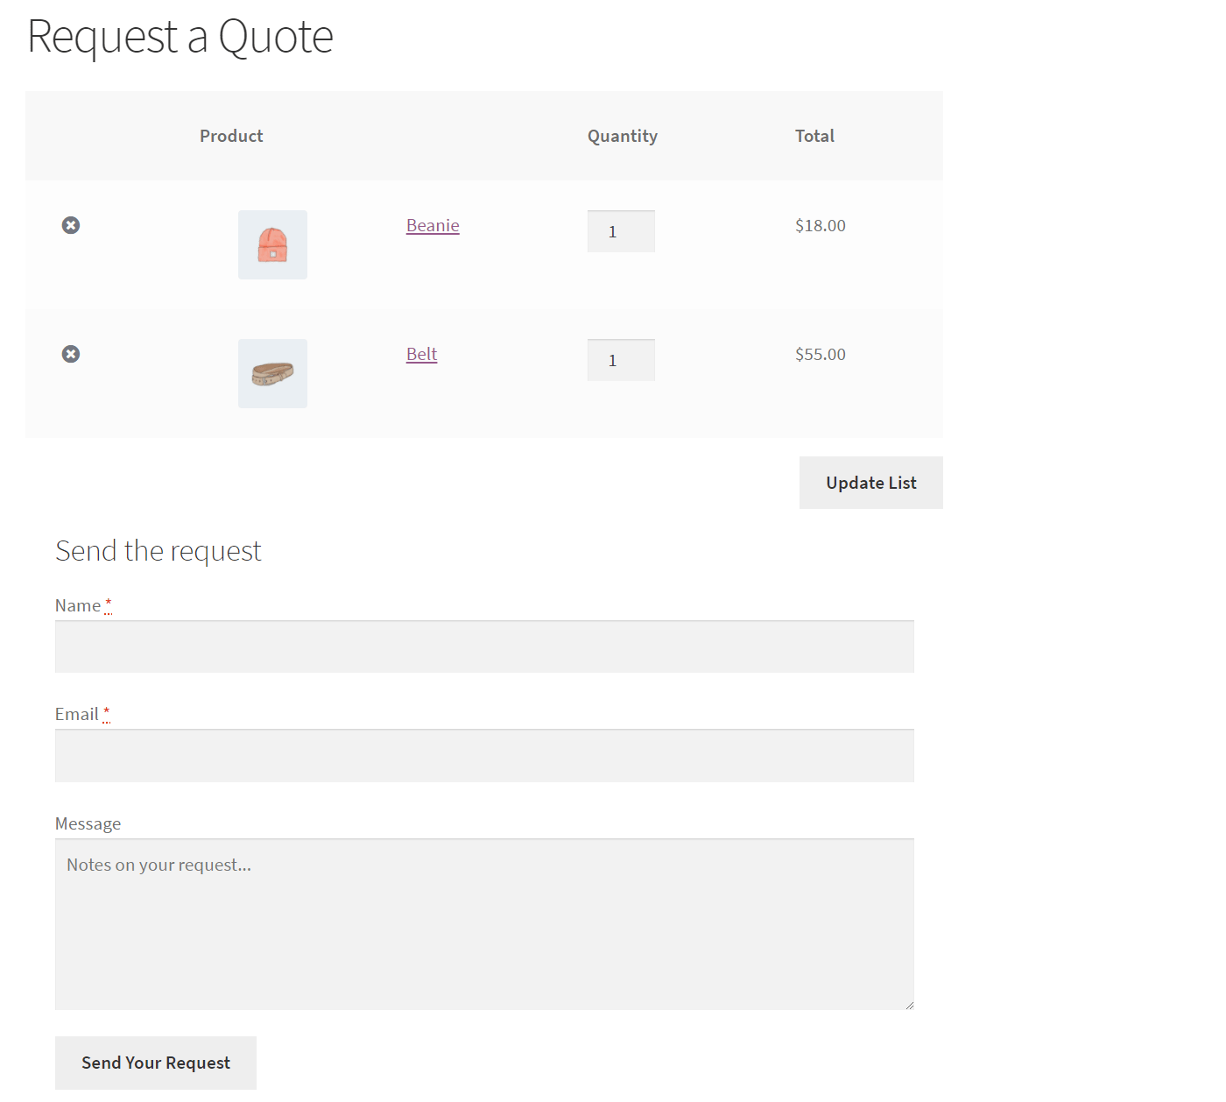Open the Beanie product page
Screen dimensions: 1226x1102
click(432, 225)
